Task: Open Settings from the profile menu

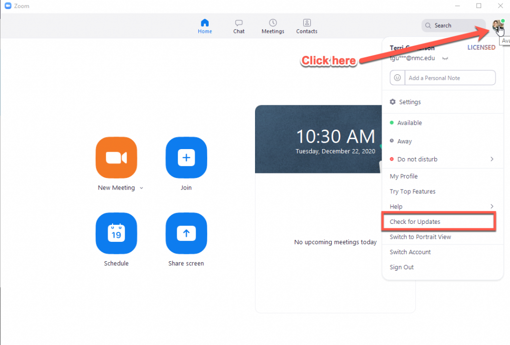Action: point(443,102)
